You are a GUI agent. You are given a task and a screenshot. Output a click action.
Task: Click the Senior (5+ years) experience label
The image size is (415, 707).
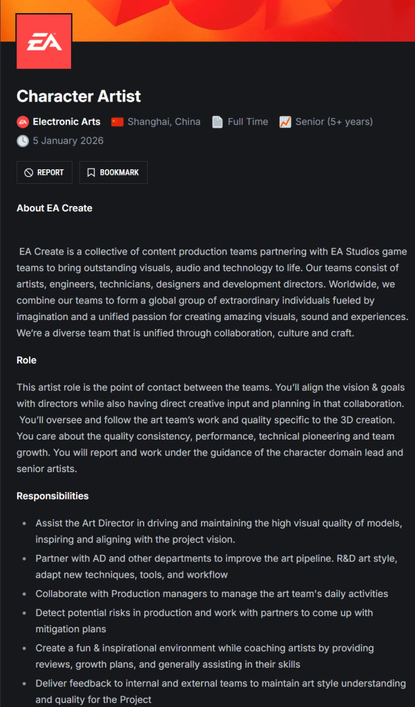pyautogui.click(x=334, y=122)
